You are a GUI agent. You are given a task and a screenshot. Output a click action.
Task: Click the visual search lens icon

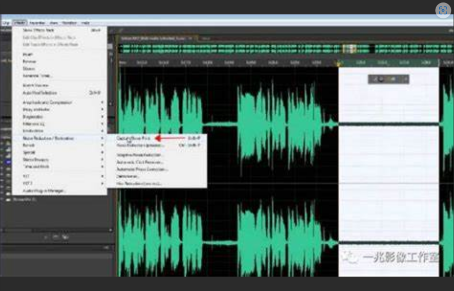click(443, 10)
